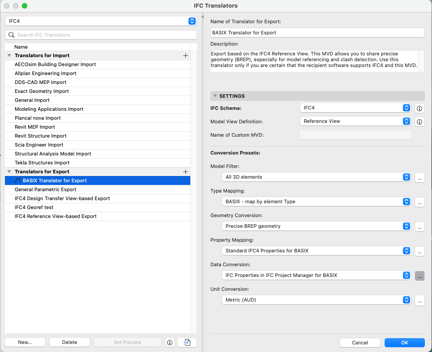Select BASIX Translator for Export

(97, 180)
